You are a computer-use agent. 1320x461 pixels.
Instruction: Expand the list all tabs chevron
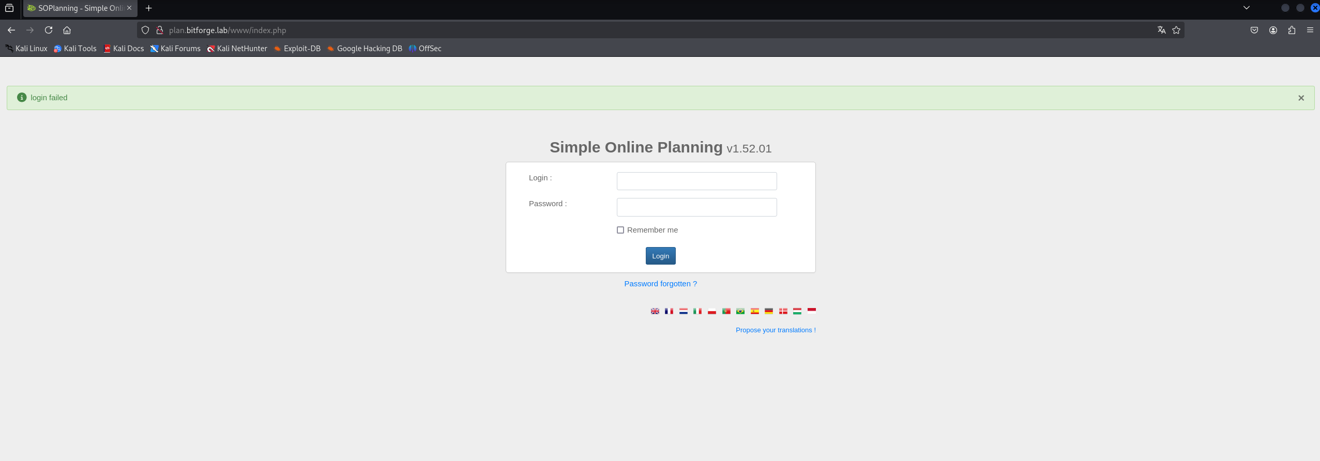1247,8
